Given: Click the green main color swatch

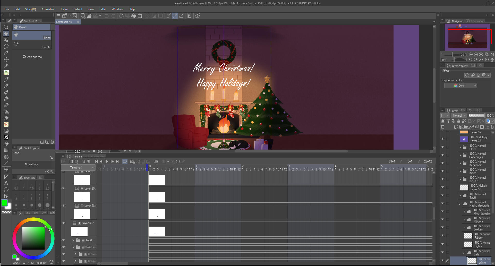Looking at the screenshot, I should [x=4, y=203].
